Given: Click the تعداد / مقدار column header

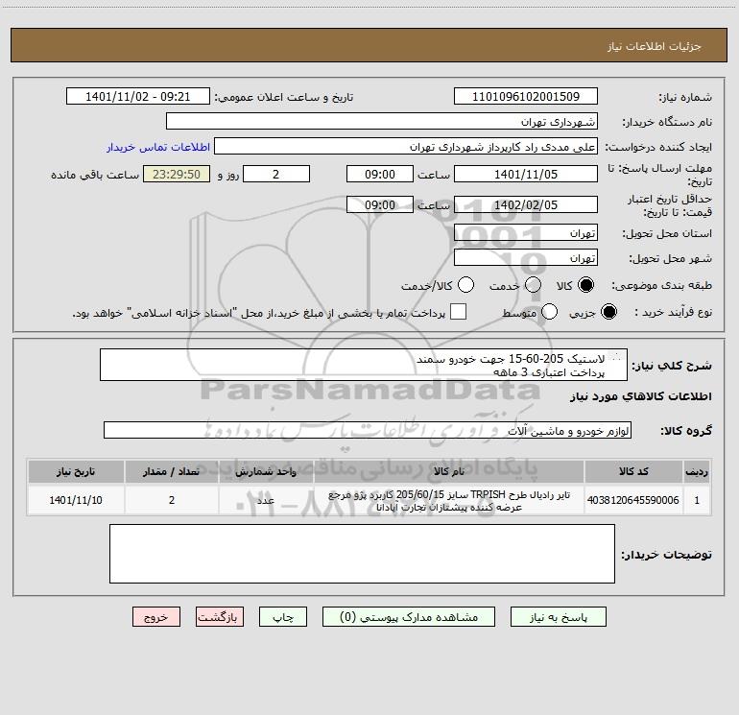Looking at the screenshot, I should pyautogui.click(x=172, y=471).
